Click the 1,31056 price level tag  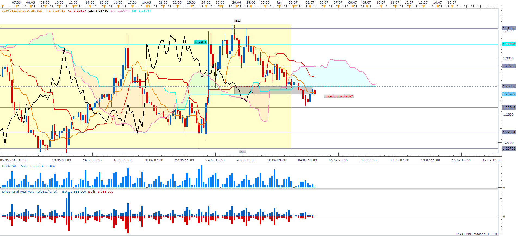point(509,28)
